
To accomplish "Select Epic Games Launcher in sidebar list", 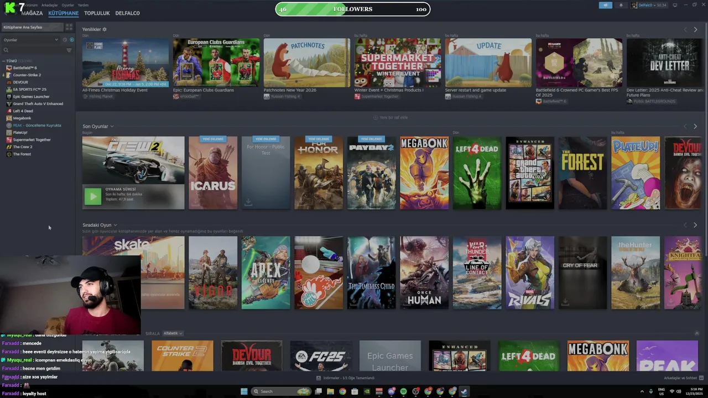I will click(x=31, y=97).
